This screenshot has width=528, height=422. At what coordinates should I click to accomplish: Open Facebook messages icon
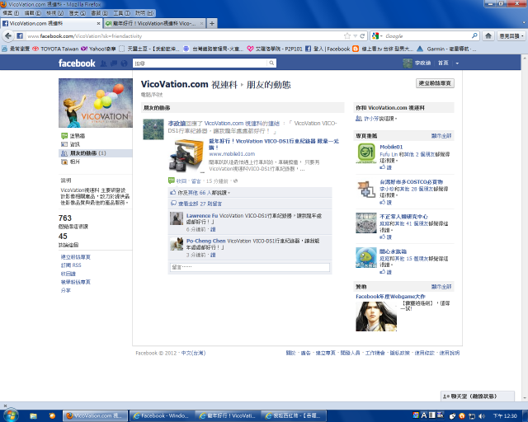[x=114, y=63]
